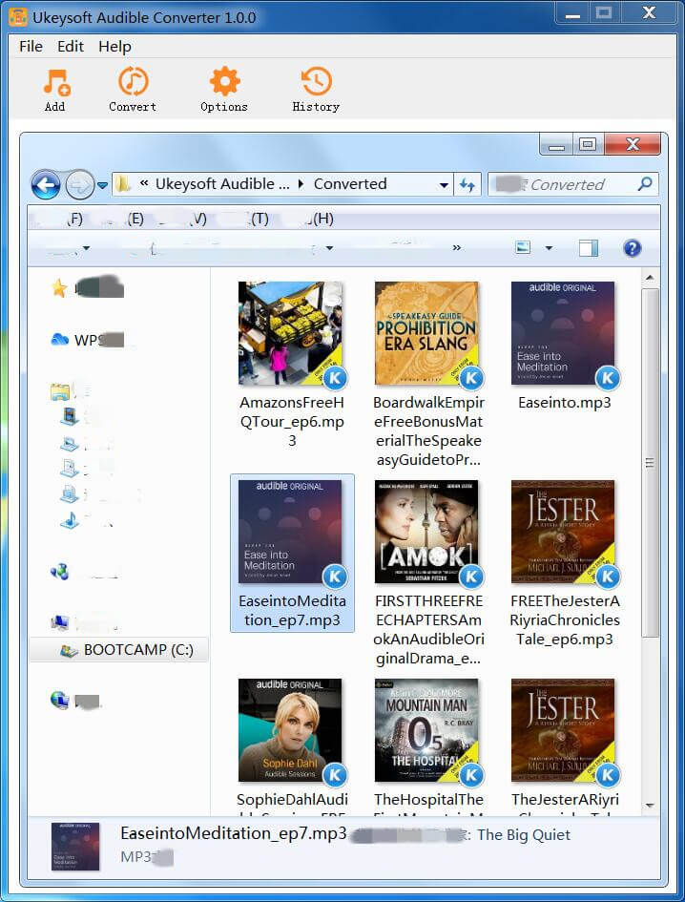The width and height of the screenshot is (685, 902).
Task: Open the Help menu
Action: click(114, 47)
